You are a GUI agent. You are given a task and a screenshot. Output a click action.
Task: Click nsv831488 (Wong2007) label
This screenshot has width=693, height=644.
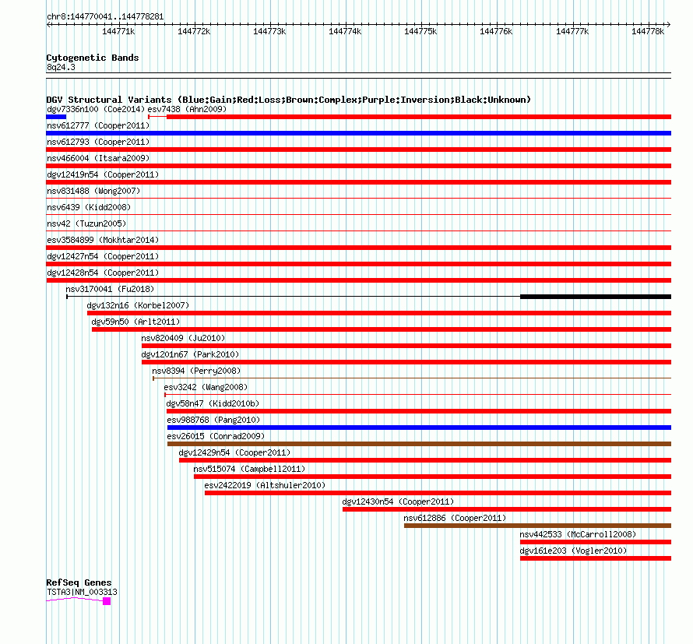(93, 191)
